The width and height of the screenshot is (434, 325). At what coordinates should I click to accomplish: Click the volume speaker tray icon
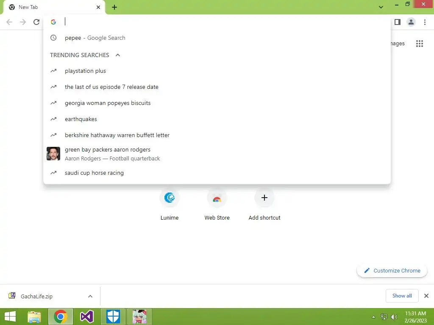tap(394, 317)
